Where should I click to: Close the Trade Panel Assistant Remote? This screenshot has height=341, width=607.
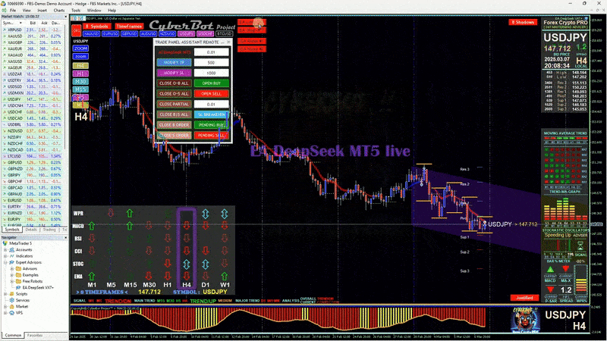[x=228, y=42]
